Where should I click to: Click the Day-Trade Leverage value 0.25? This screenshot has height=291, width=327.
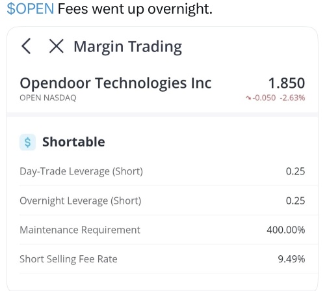coord(295,171)
